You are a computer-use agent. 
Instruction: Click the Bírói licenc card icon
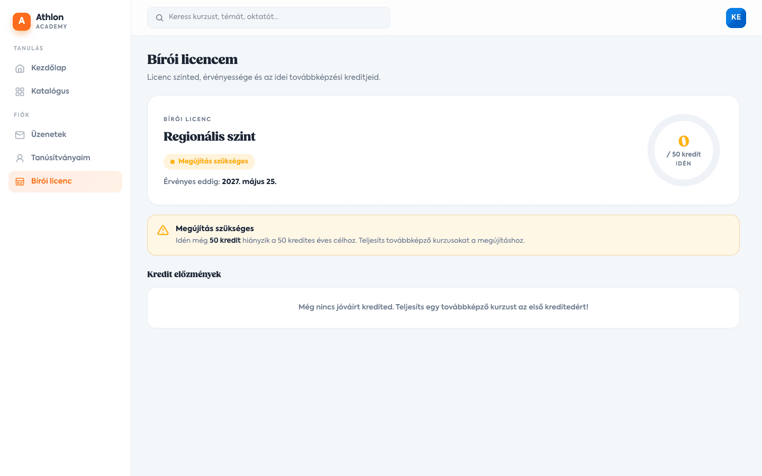pyautogui.click(x=20, y=181)
